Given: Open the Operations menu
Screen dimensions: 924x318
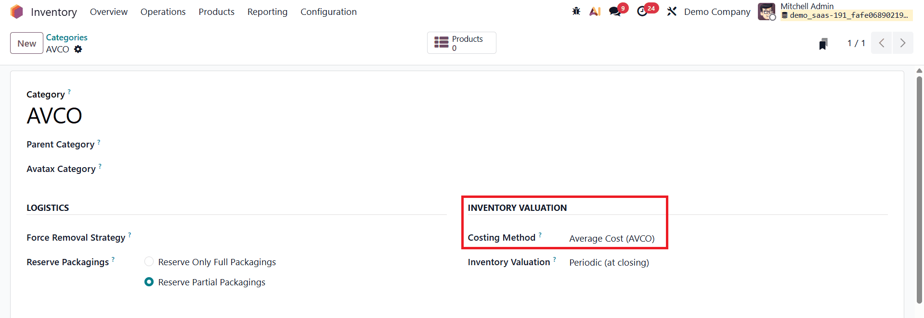Looking at the screenshot, I should pos(163,12).
